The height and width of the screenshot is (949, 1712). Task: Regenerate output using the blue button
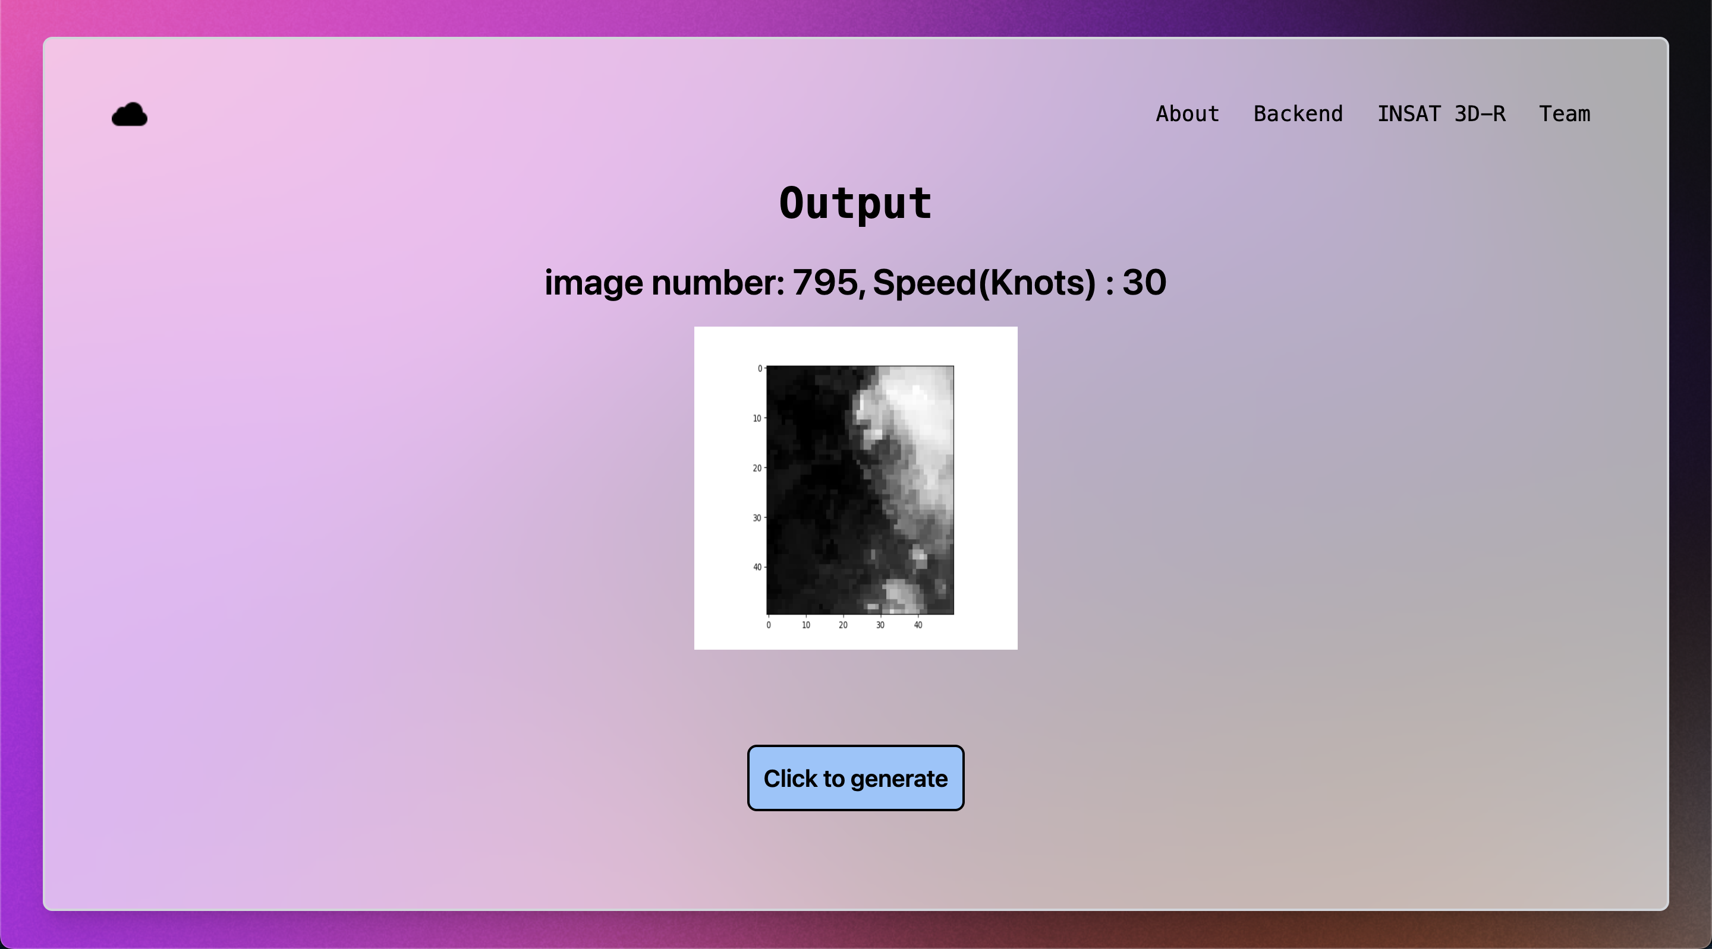855,779
